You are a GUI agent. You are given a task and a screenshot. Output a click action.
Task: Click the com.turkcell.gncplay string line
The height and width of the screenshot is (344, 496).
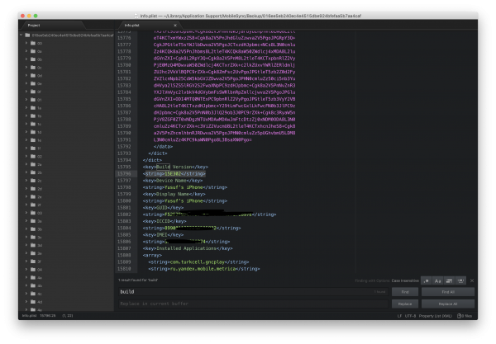click(198, 262)
